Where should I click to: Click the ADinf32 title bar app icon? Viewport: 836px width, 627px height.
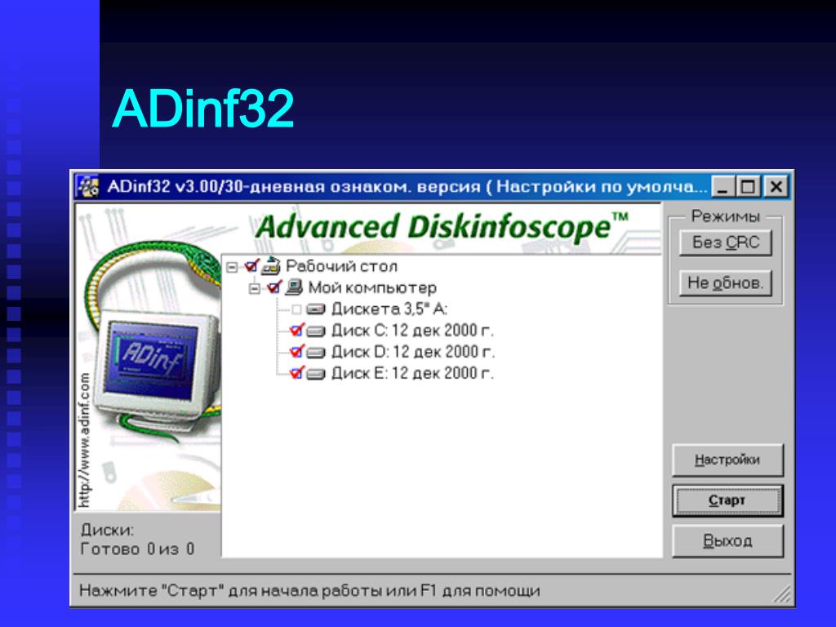[87, 187]
